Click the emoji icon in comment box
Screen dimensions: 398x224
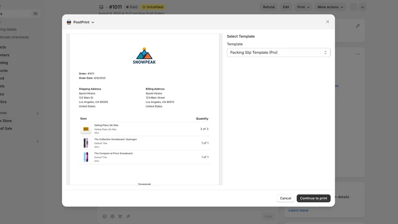[x=104, y=217]
